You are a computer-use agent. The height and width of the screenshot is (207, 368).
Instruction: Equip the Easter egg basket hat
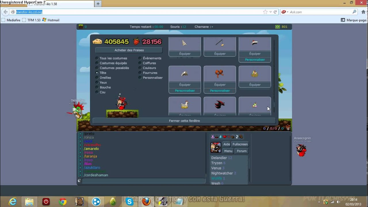(x=255, y=85)
